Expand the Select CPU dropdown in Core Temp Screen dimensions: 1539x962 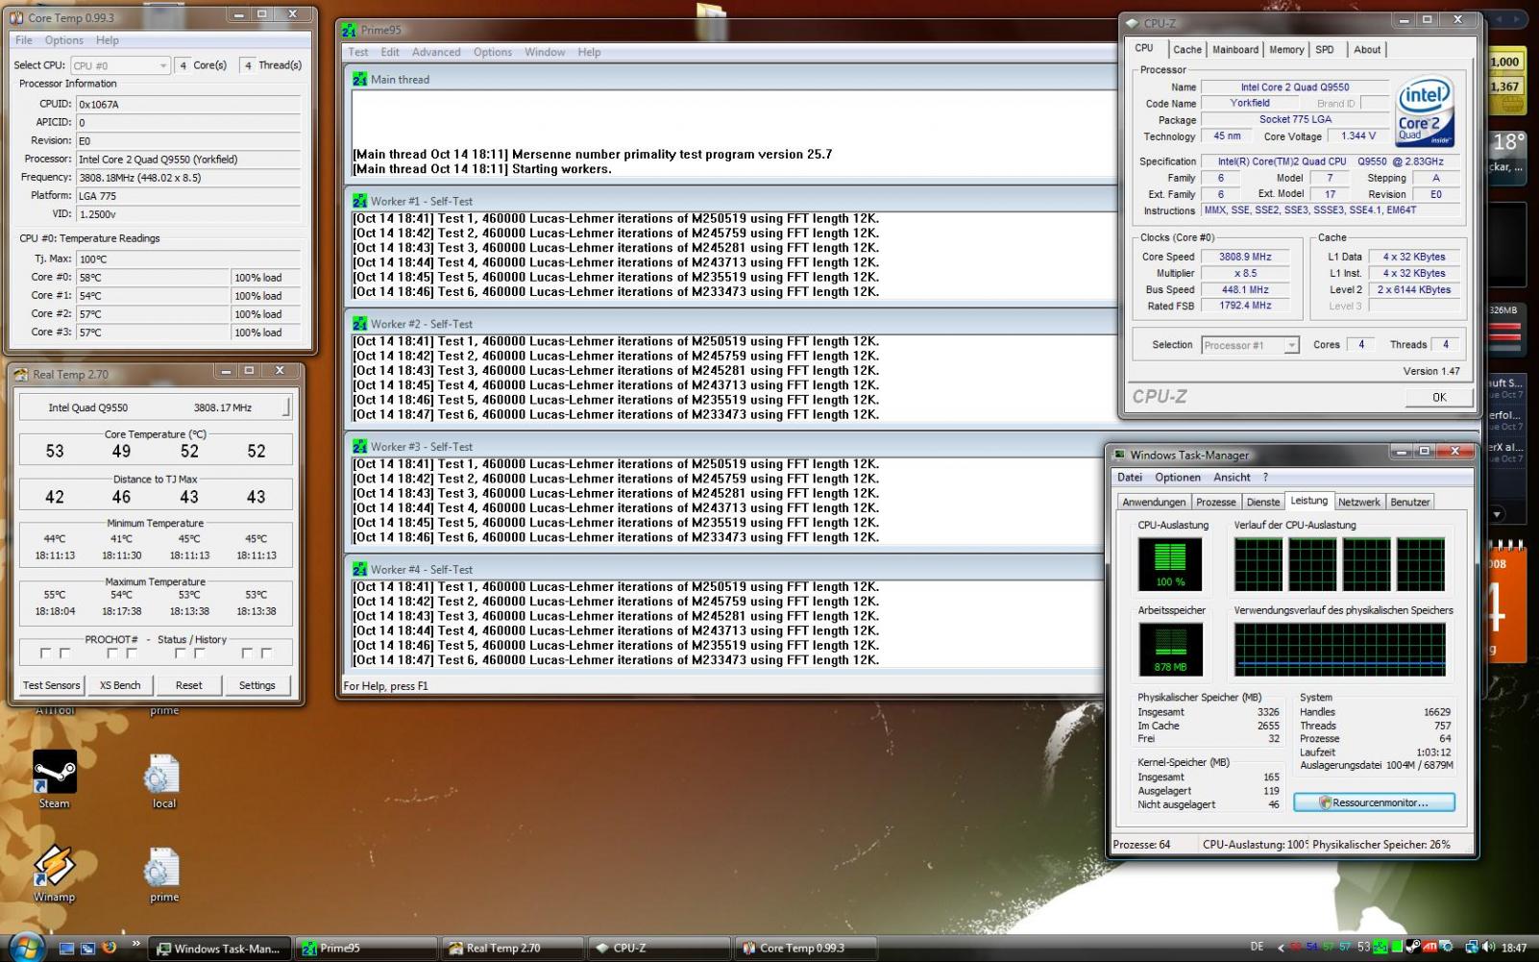tap(120, 65)
